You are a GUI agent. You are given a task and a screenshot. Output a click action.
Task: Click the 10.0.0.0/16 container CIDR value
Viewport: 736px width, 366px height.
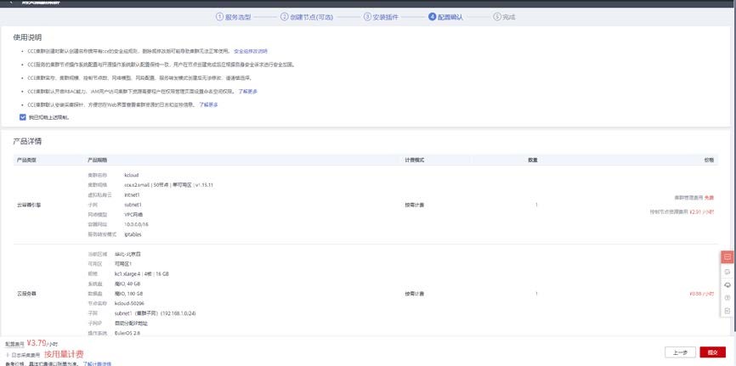click(136, 224)
